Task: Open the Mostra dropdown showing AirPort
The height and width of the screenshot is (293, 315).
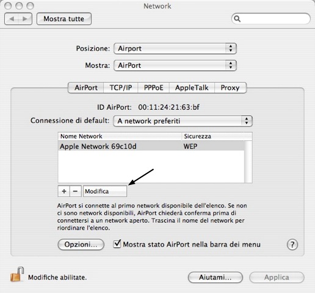Action: click(x=175, y=65)
